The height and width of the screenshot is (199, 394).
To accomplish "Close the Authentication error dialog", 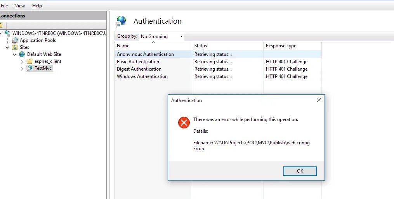I will [318, 100].
